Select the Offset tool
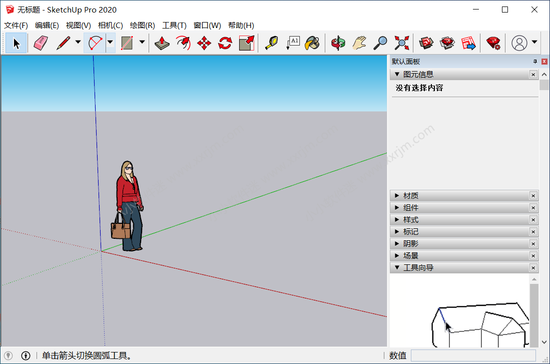The height and width of the screenshot is (364, 550). (183, 43)
